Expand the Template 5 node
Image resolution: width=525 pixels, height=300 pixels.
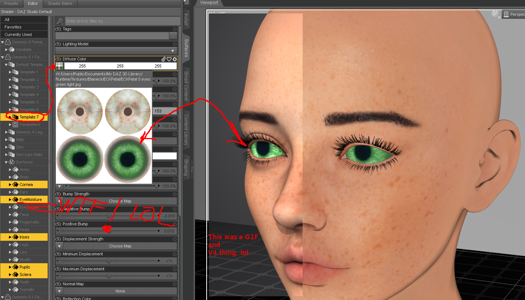pyautogui.click(x=10, y=102)
